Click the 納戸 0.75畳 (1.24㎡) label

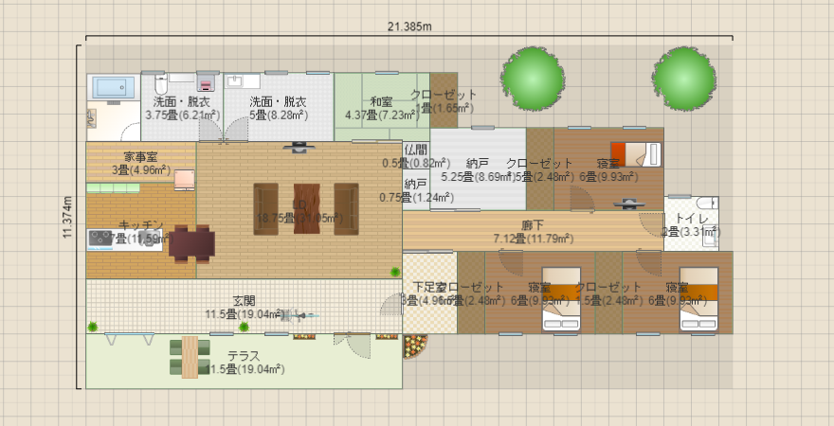pos(416,191)
